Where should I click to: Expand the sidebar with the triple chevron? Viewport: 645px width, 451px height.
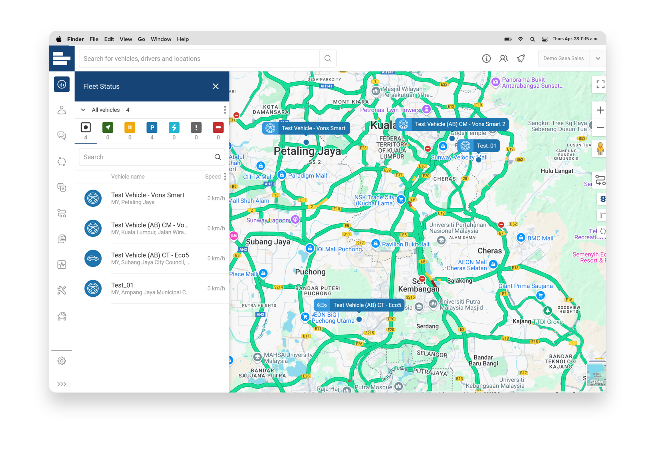coord(62,384)
